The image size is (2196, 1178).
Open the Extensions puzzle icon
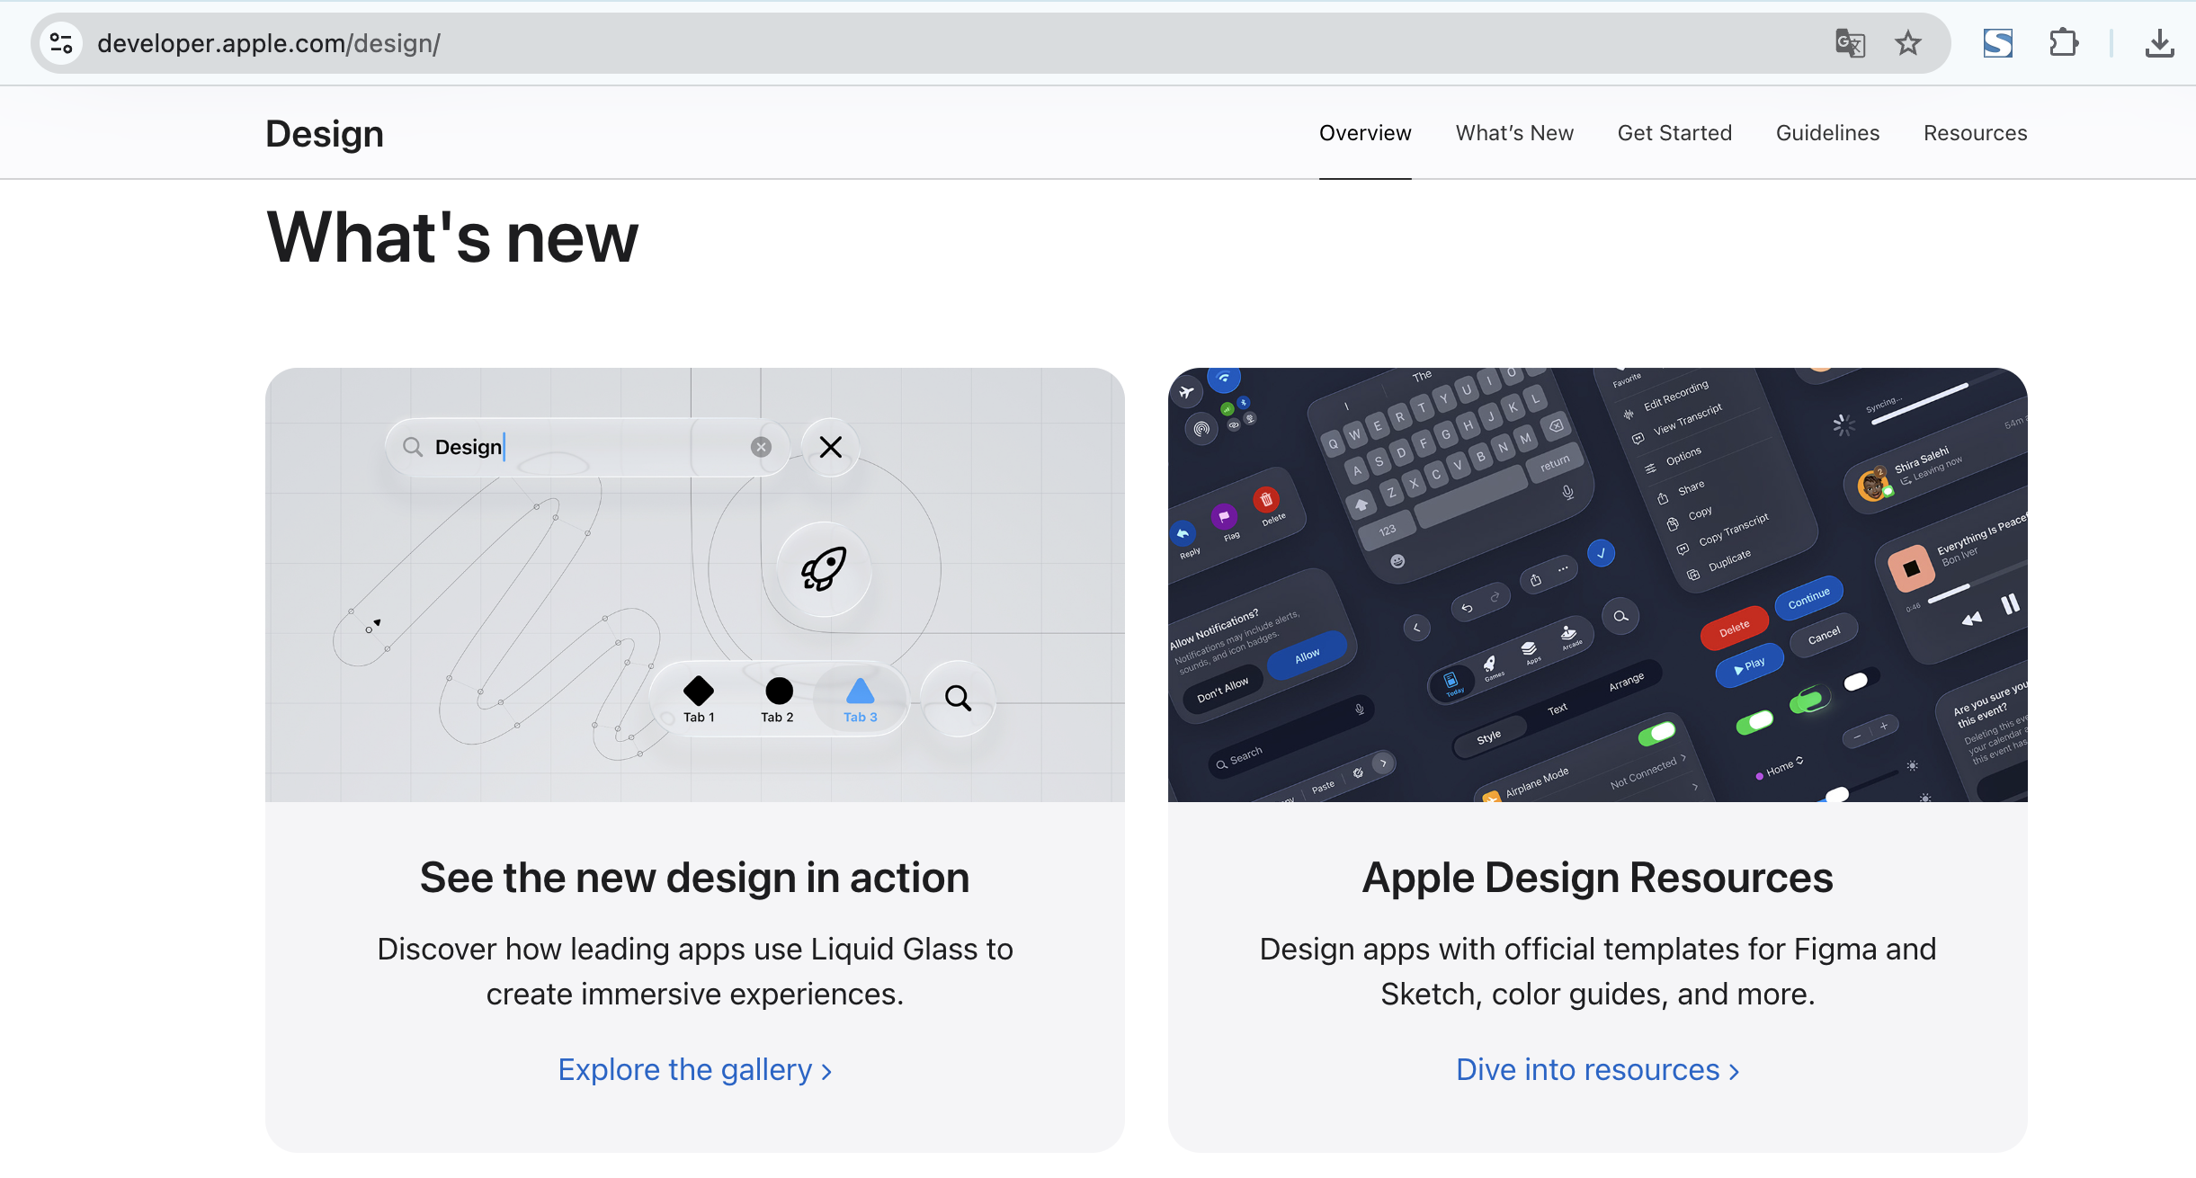[2063, 43]
